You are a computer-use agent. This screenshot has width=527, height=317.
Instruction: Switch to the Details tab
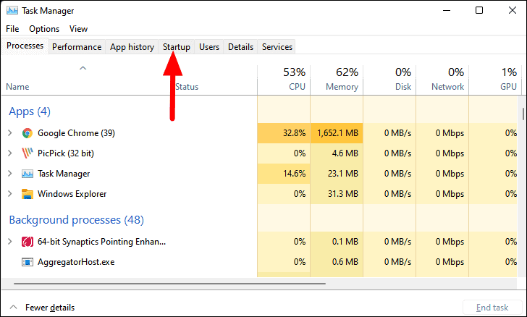tap(240, 47)
